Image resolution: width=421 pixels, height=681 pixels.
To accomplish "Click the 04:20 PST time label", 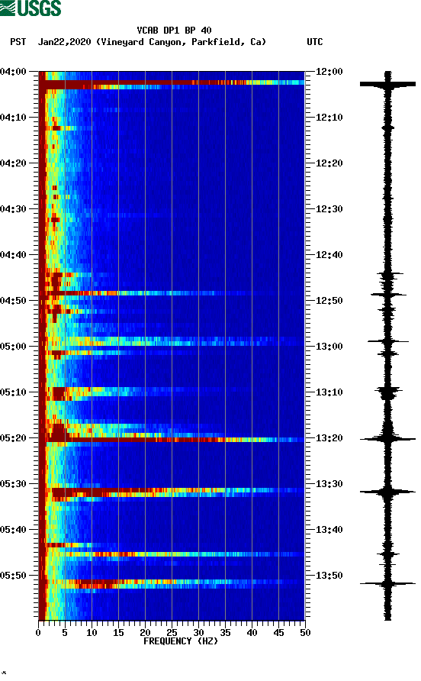I will point(13,163).
